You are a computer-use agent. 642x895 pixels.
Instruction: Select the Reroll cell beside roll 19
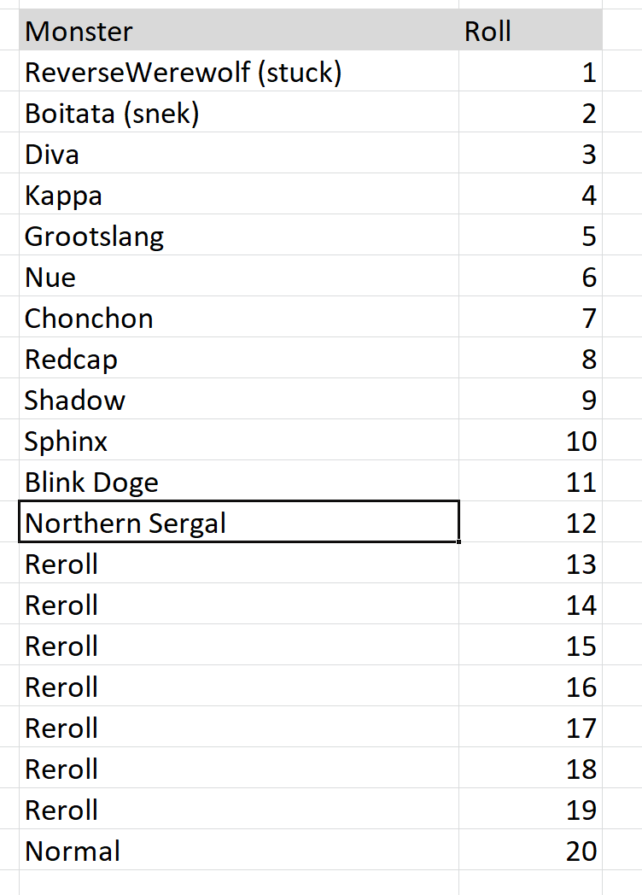coord(239,810)
